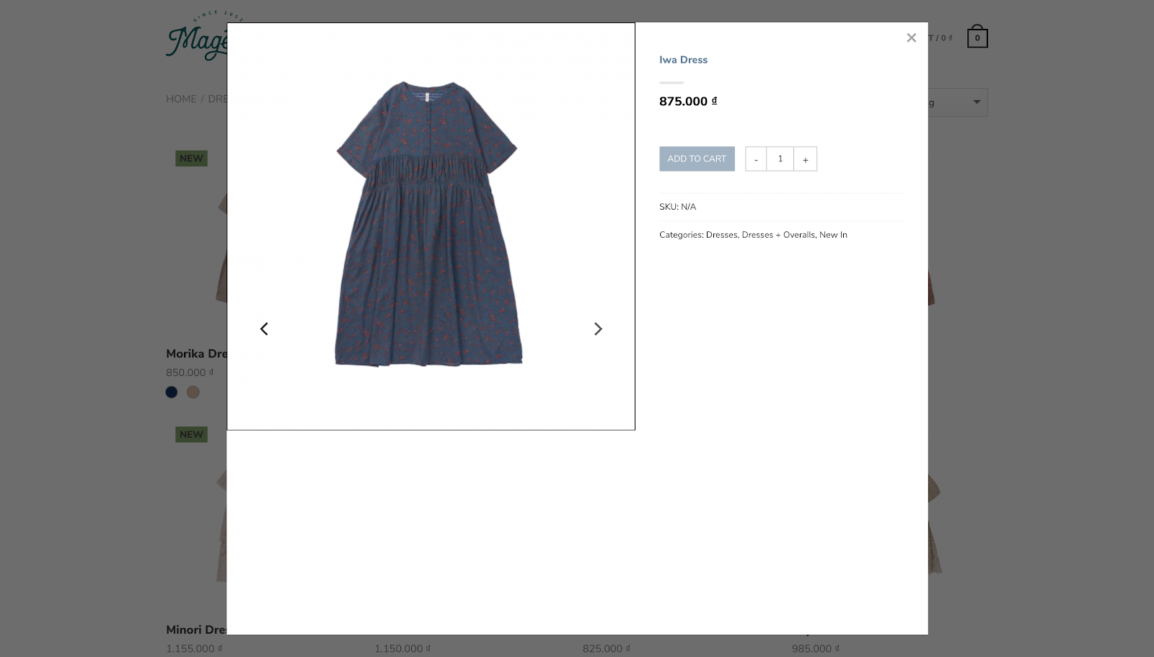This screenshot has width=1154, height=657.
Task: Click the Add to Cart button
Action: coord(697,158)
